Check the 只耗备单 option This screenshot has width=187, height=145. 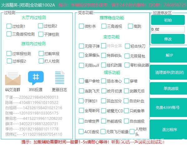pyautogui.click(x=126, y=111)
